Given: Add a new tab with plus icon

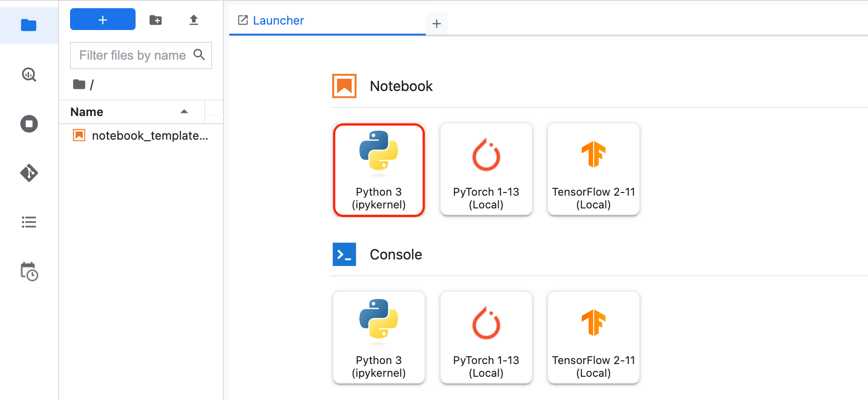Looking at the screenshot, I should tap(437, 24).
